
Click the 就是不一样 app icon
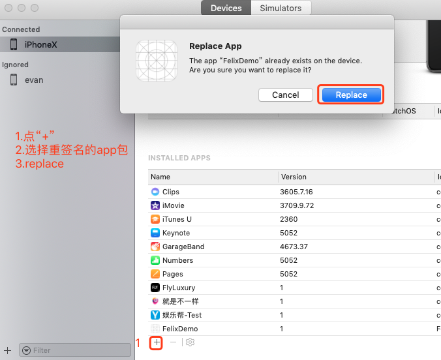[x=155, y=301]
